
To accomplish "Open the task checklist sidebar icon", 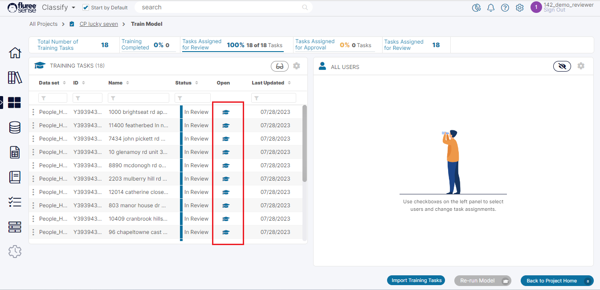I will 15,202.
